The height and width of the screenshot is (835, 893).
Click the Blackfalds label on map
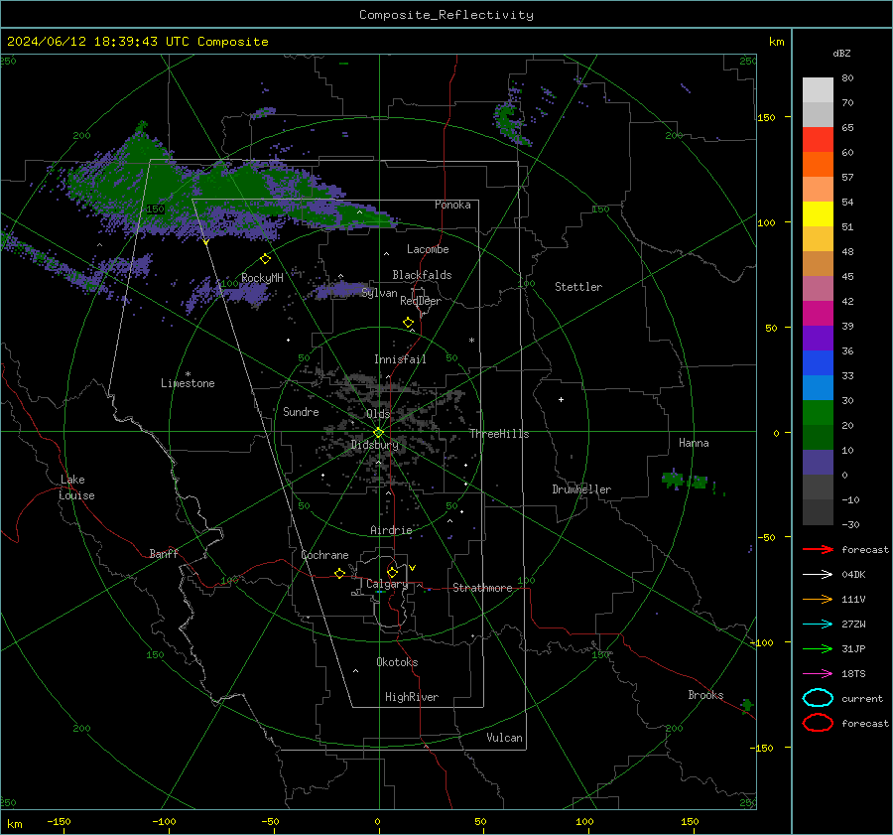pyautogui.click(x=422, y=275)
